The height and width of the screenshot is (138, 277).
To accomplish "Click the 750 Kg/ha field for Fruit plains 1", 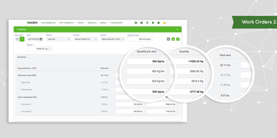I will (x=129, y=104).
